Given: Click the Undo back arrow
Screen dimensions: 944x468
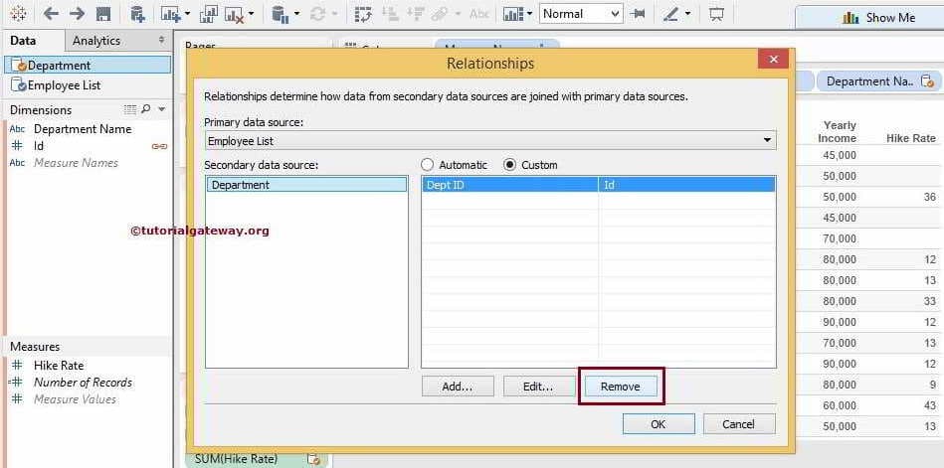Looking at the screenshot, I should tap(51, 14).
